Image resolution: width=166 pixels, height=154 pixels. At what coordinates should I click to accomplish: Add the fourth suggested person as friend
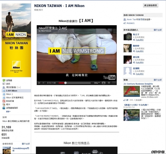(140, 74)
